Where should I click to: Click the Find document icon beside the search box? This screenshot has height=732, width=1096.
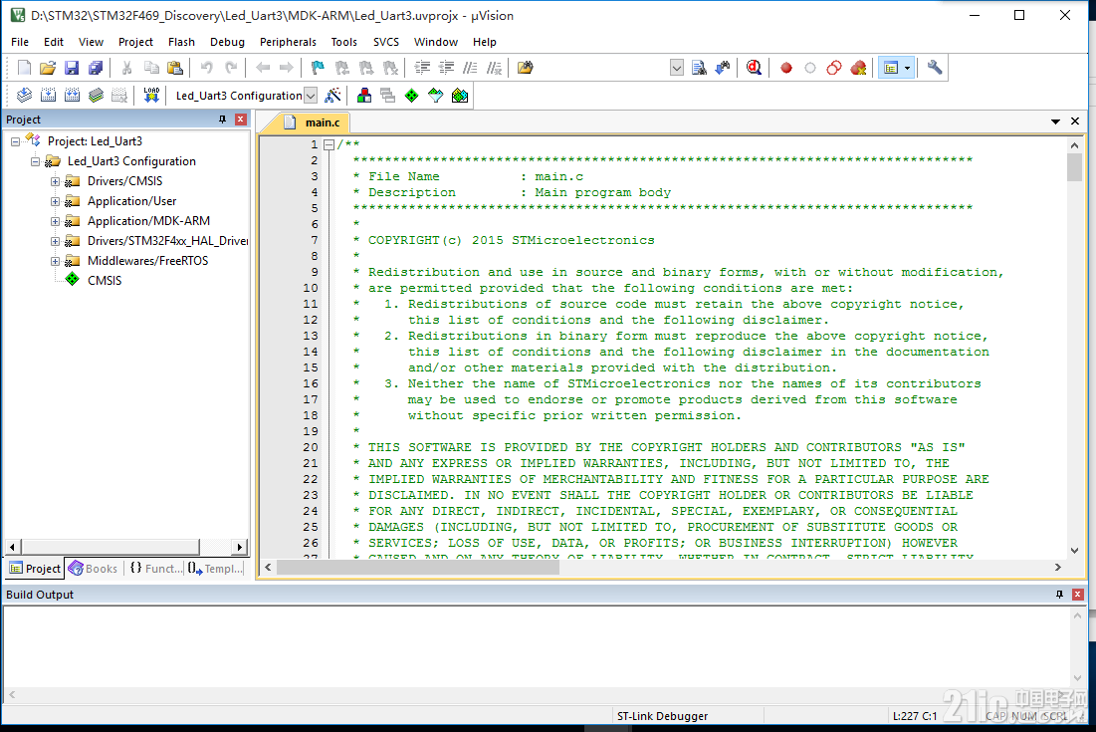pos(699,68)
